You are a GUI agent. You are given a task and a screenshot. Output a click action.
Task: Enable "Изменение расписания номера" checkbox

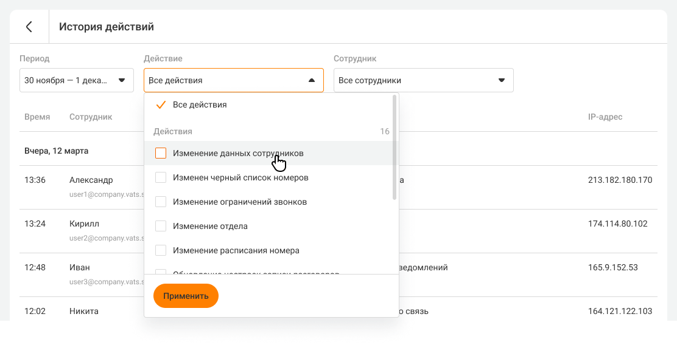pos(161,250)
